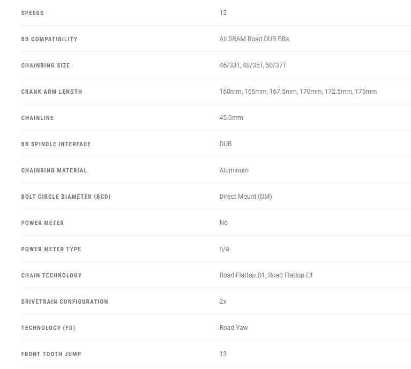Click the DUB spindle interface value
Image resolution: width=411 pixels, height=369 pixels.
coord(226,144)
